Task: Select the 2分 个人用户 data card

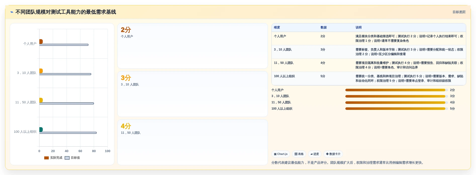Action: (193, 46)
